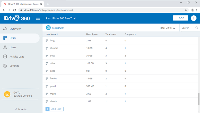Click the unit icon beside drive
This screenshot has width=200, height=113.
coord(47,63)
